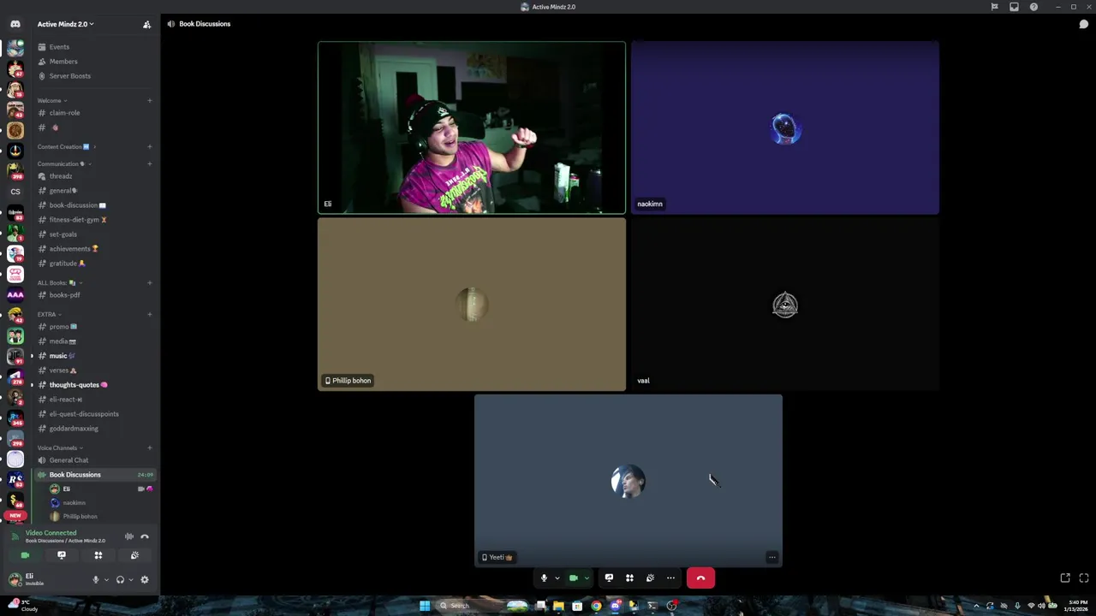Open the claim-role channel
Screen dimensions: 1096x616
(64, 113)
